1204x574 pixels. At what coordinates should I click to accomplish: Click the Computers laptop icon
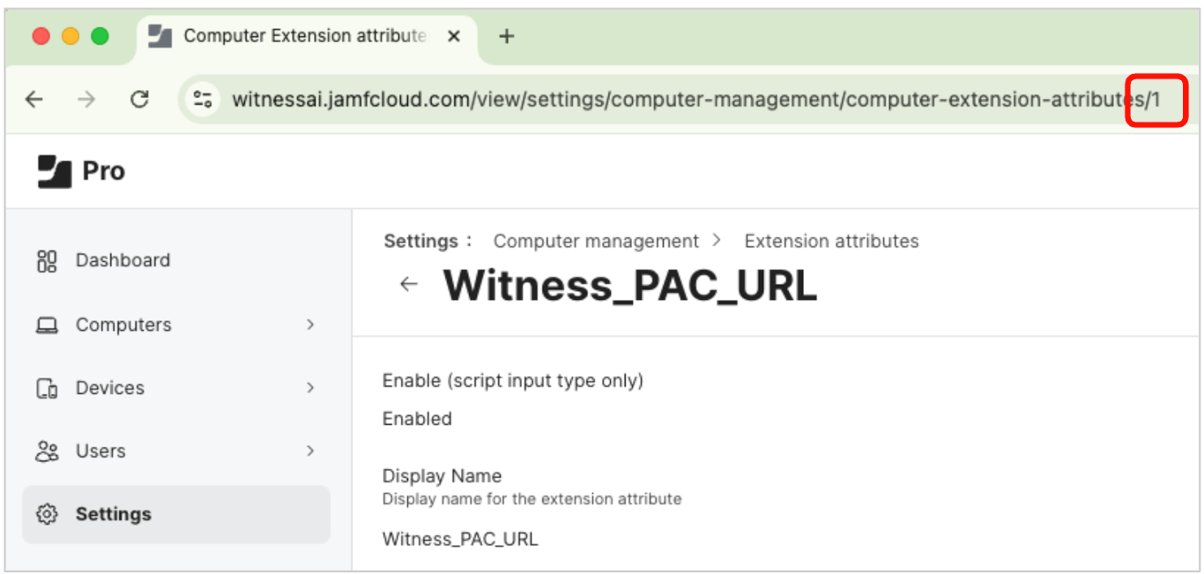pos(47,325)
